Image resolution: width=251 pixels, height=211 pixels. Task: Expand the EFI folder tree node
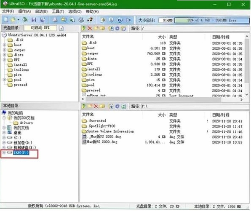tap(5, 60)
